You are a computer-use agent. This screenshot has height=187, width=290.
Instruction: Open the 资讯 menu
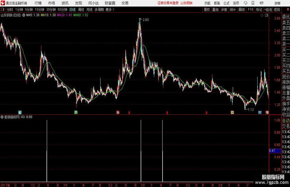[65, 3]
